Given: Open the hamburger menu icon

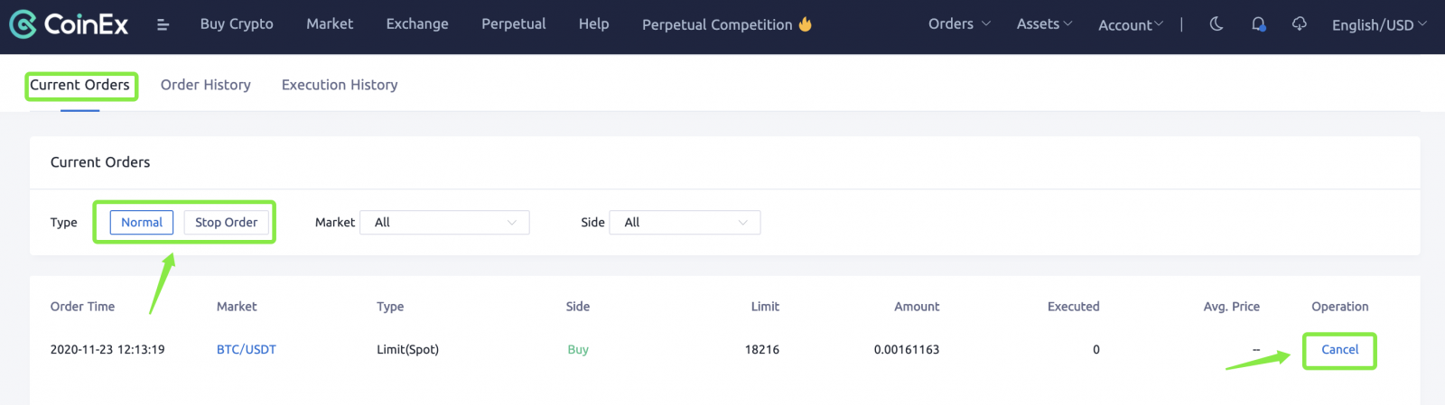Looking at the screenshot, I should click(x=163, y=25).
